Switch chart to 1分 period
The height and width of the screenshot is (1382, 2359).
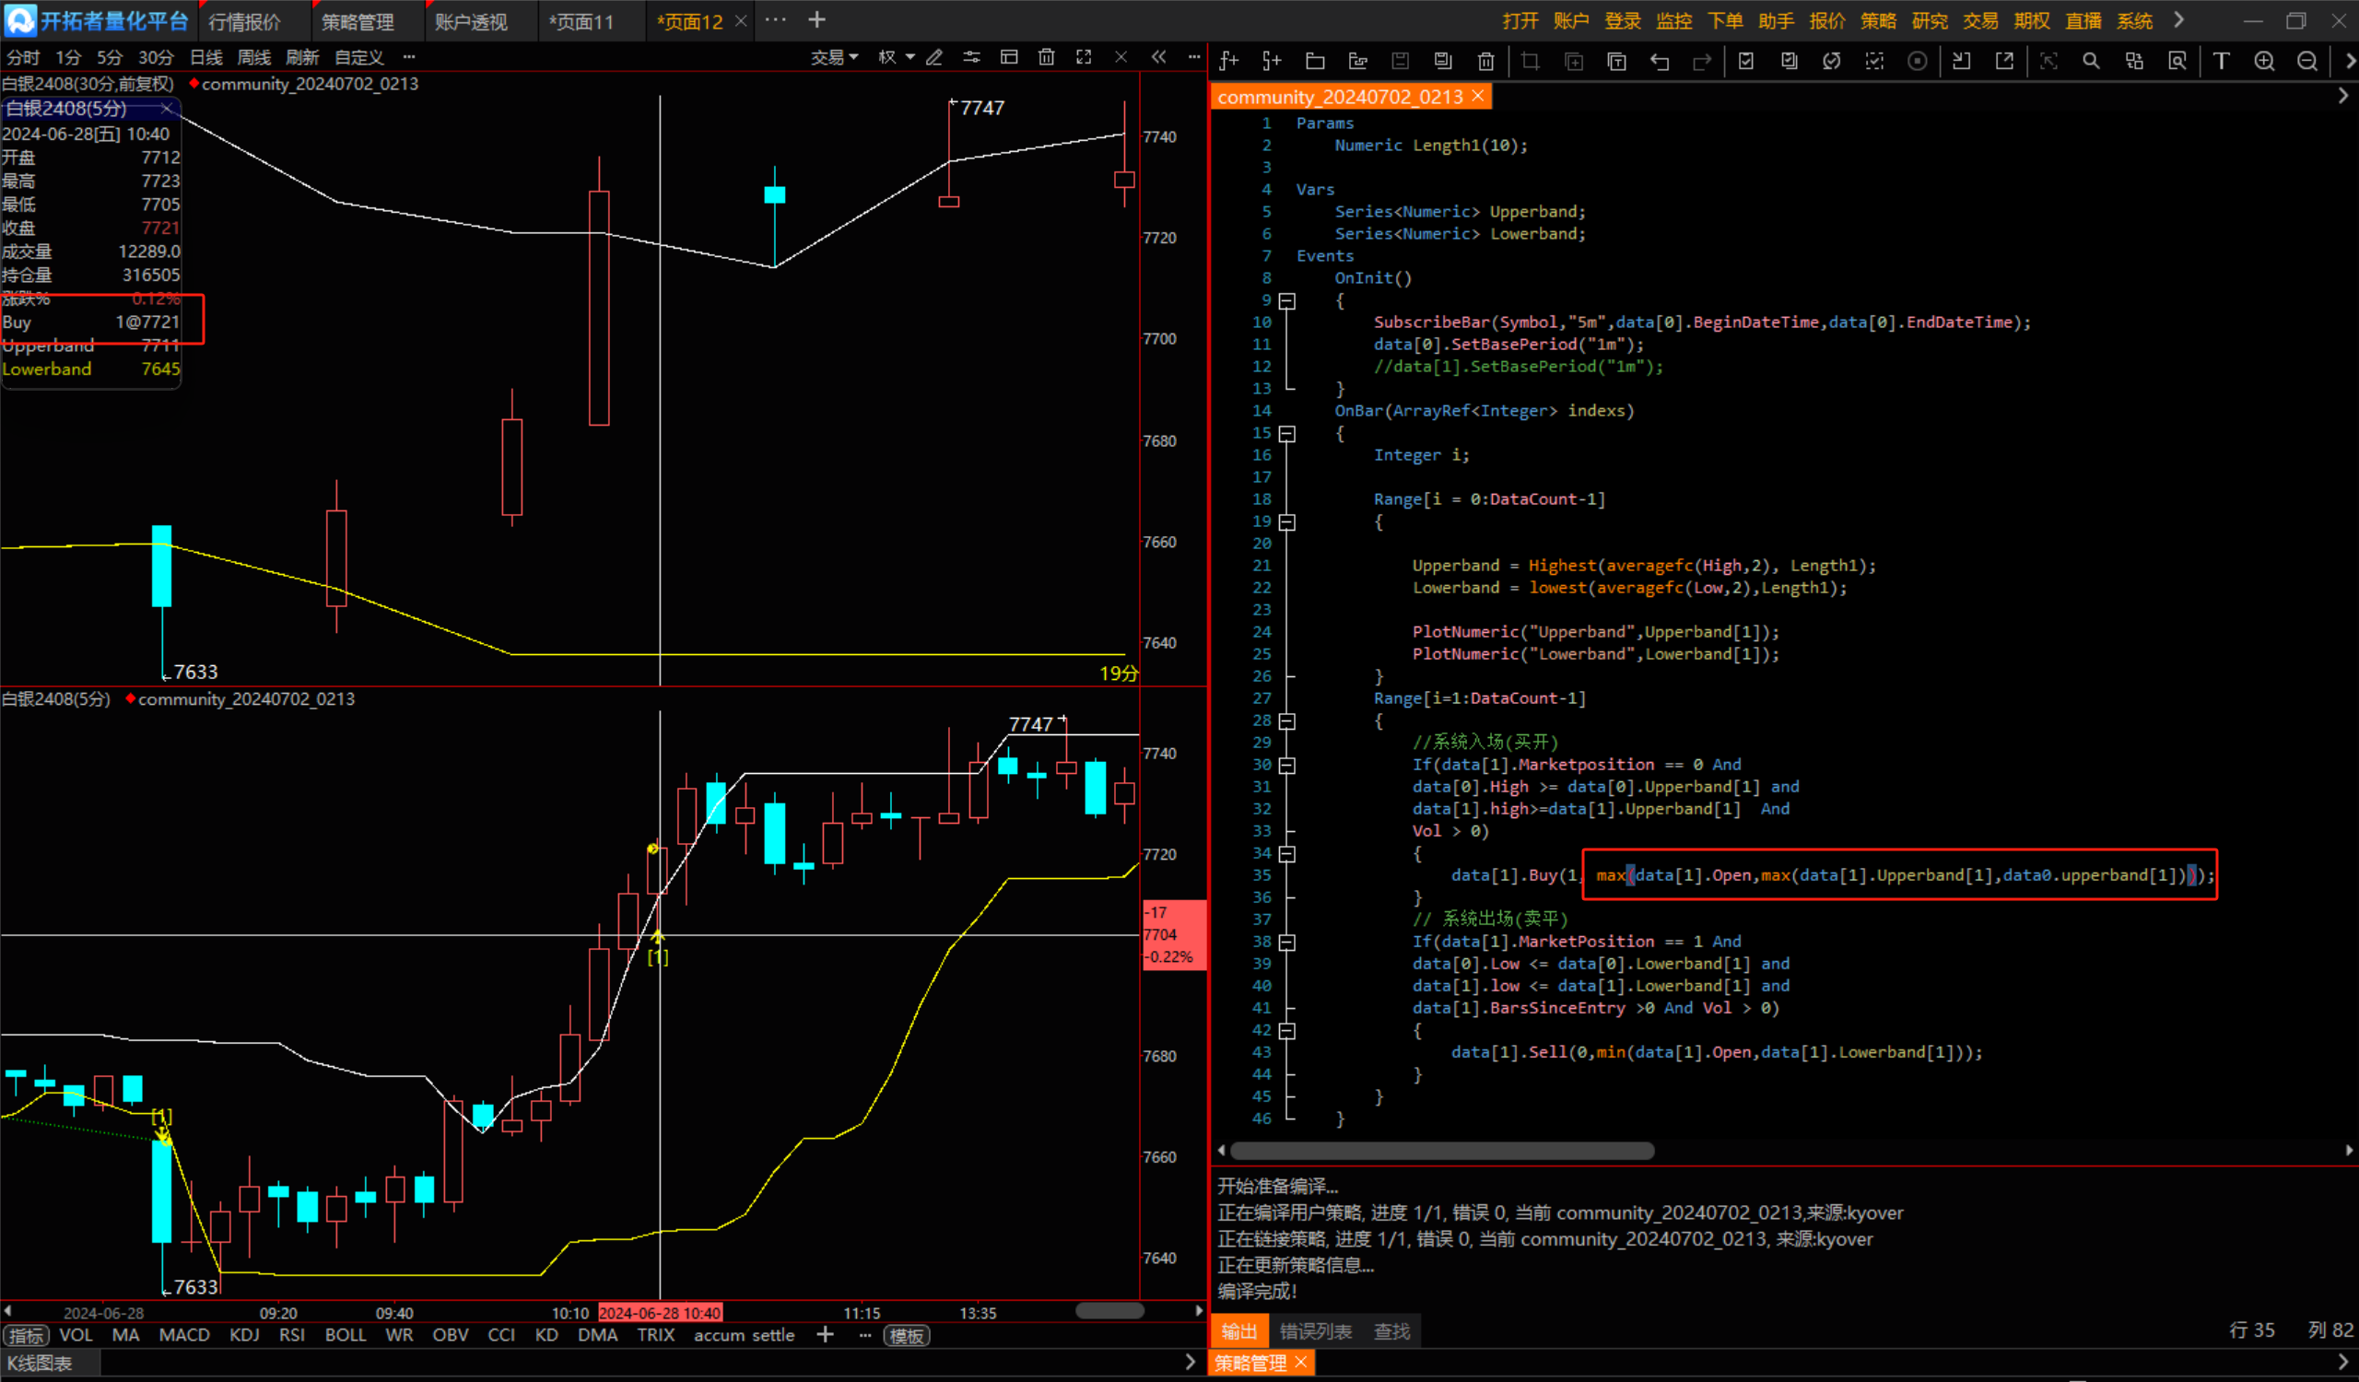[x=67, y=57]
